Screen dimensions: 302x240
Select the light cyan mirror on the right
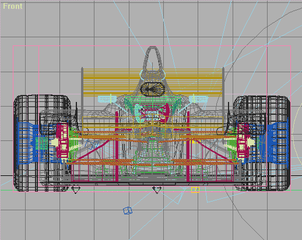click(198, 99)
